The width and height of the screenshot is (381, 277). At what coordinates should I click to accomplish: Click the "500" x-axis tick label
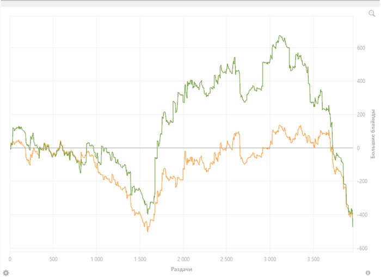[x=53, y=258]
